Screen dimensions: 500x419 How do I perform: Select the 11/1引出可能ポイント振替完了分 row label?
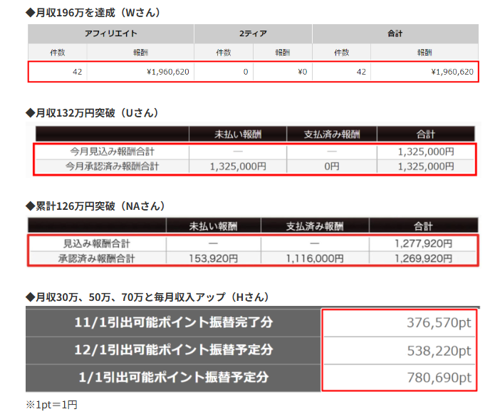173,322
